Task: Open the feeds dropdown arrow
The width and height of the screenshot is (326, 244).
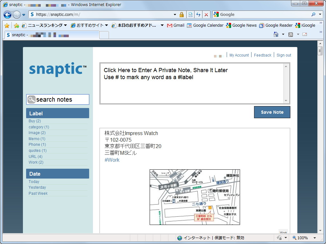Action: (298, 34)
